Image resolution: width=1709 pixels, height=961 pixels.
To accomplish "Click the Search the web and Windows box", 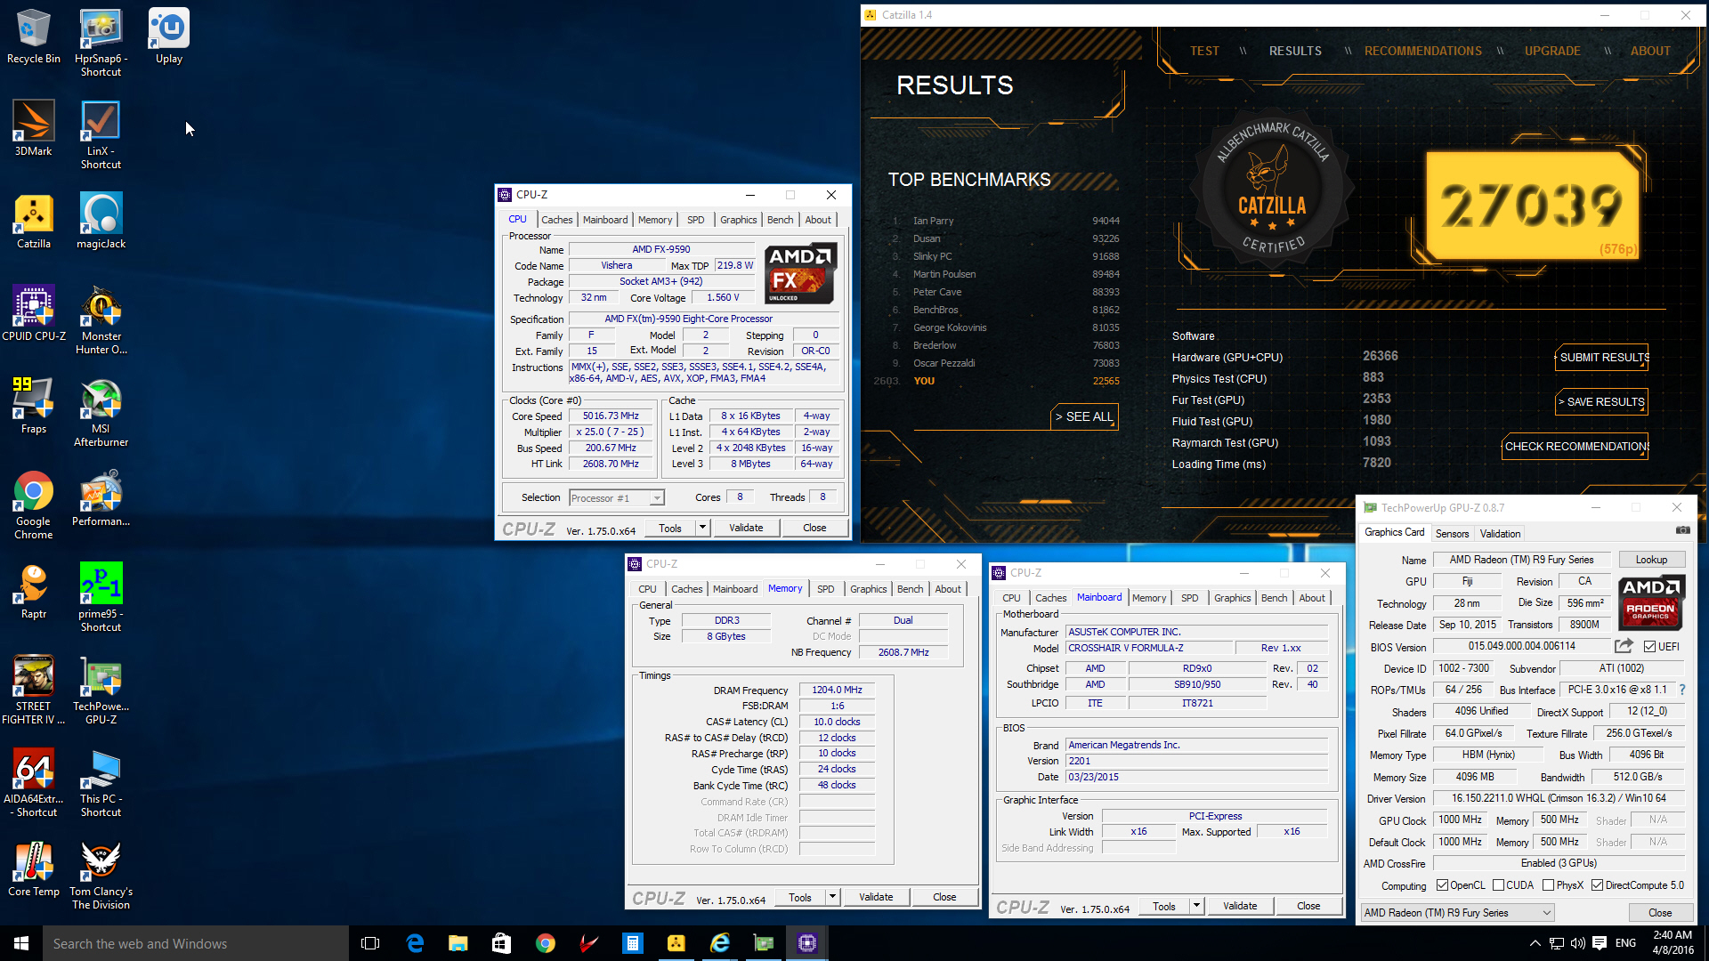I will point(196,943).
